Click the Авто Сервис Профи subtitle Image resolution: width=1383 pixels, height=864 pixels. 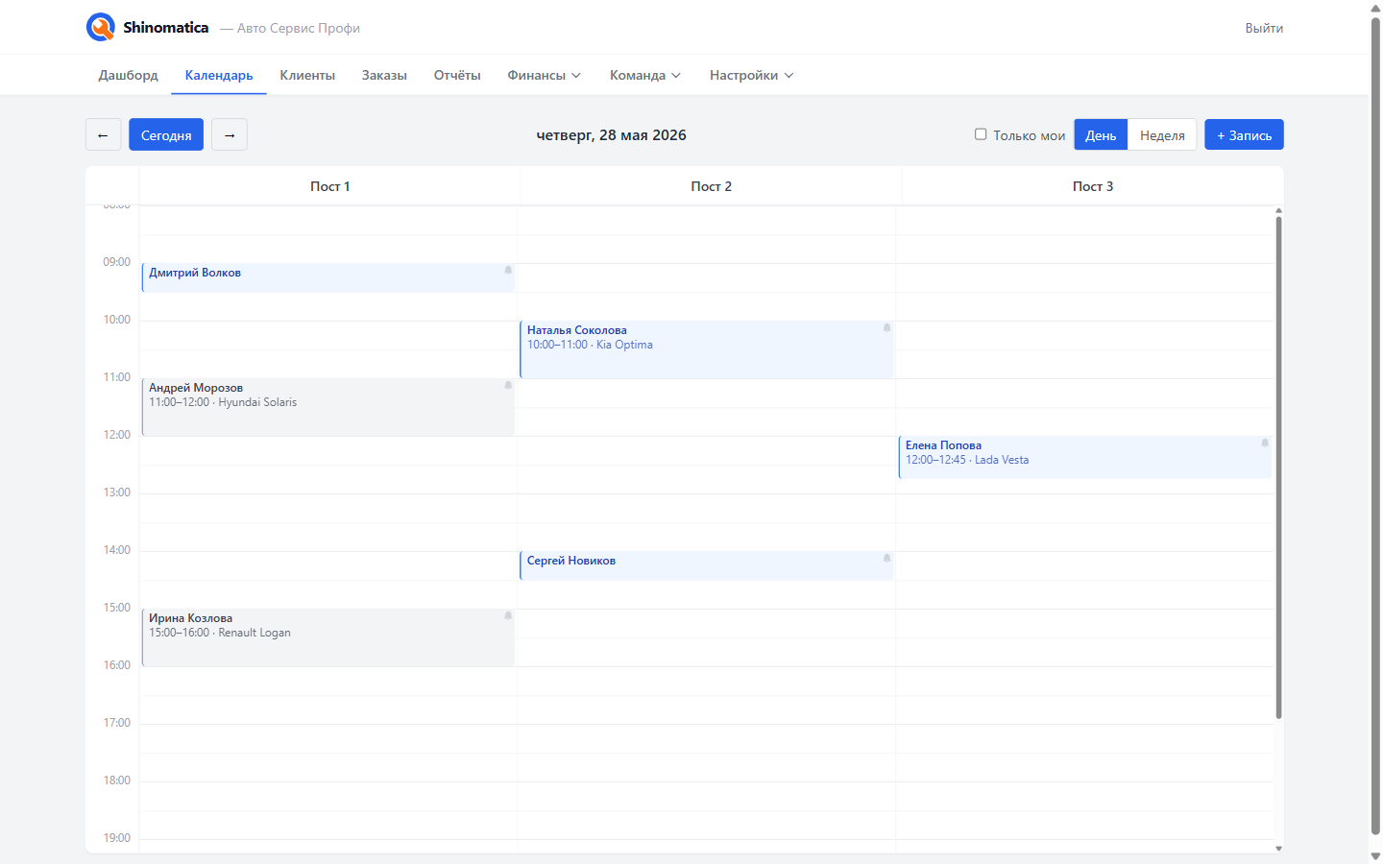point(299,28)
